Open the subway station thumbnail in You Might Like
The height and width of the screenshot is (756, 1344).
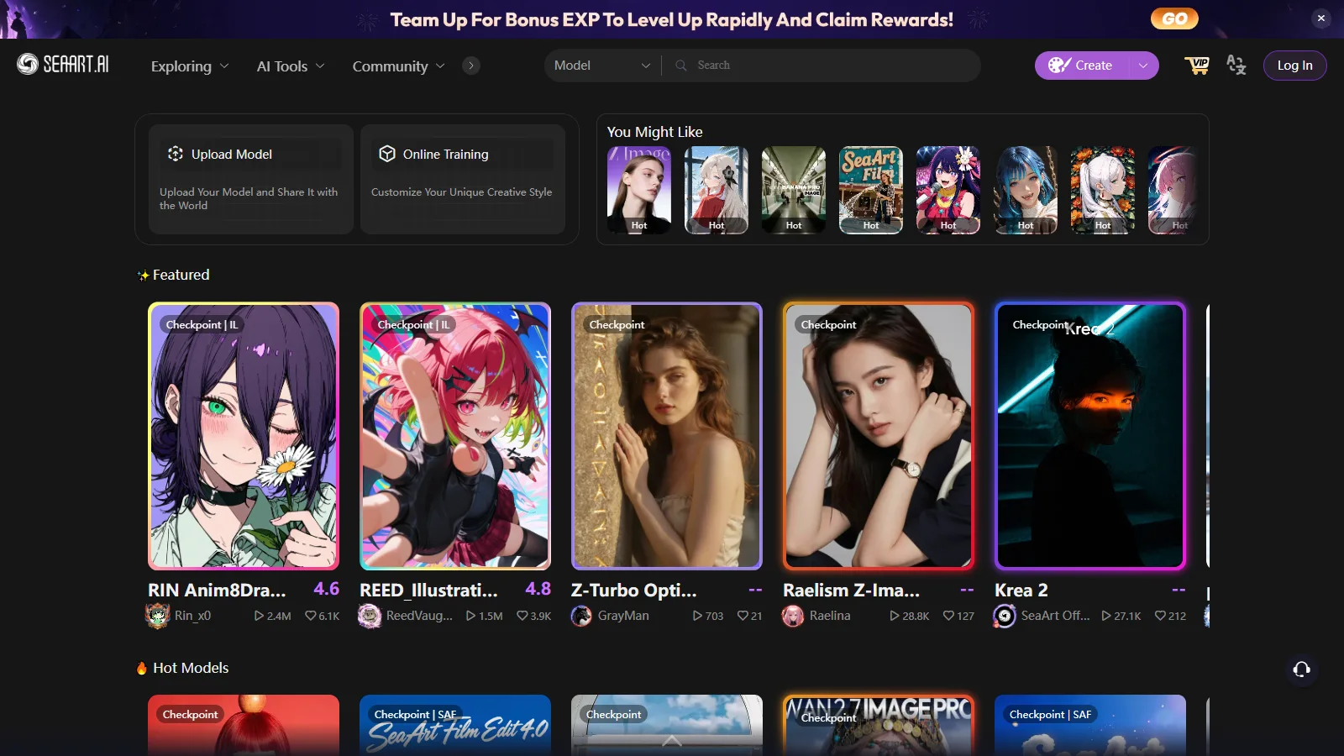coord(794,190)
